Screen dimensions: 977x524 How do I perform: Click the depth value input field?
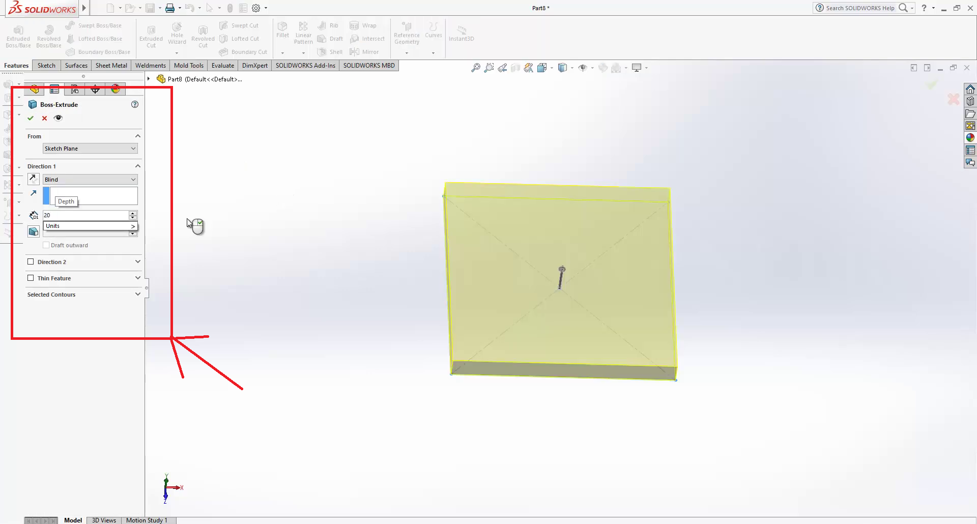coord(85,215)
